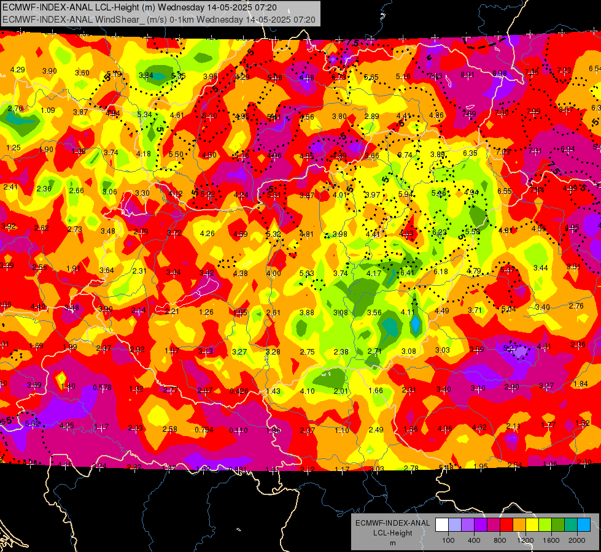
Task: Click the wind shear value 5.94
Action: coord(406,194)
